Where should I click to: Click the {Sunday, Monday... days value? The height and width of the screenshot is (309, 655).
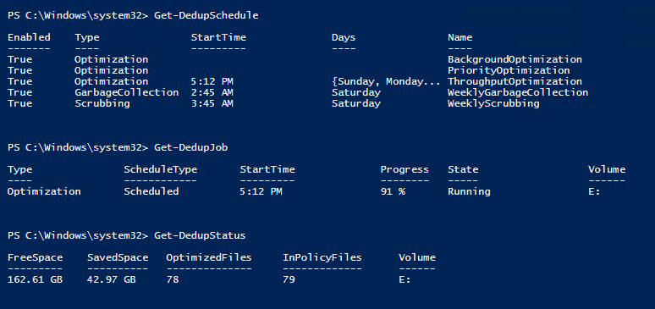point(386,81)
